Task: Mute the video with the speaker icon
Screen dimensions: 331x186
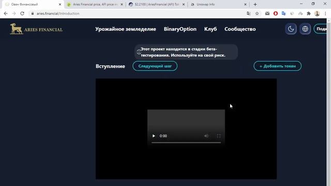Action: coord(206,136)
